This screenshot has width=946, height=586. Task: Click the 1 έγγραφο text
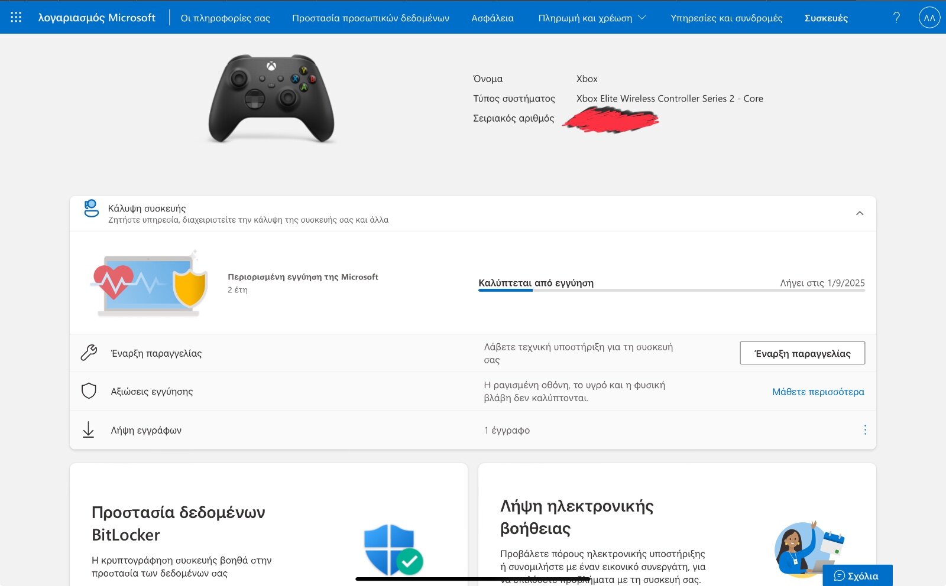tap(507, 430)
